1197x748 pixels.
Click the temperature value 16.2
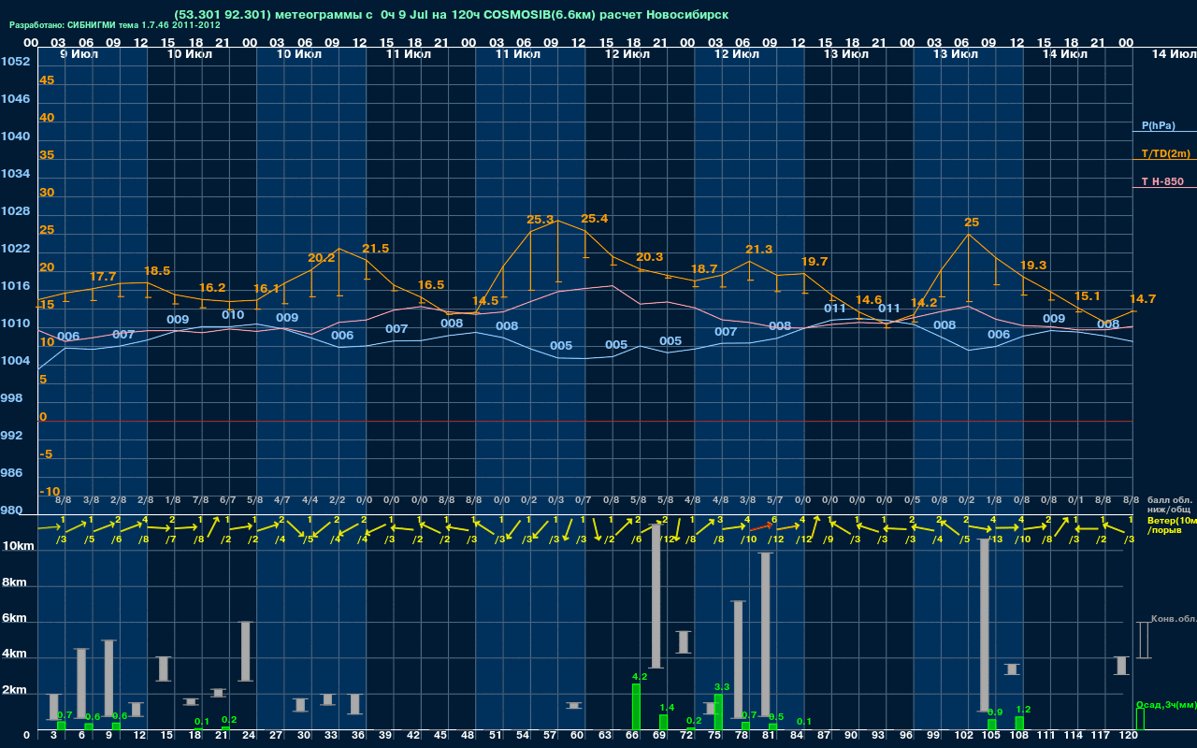[x=212, y=288]
